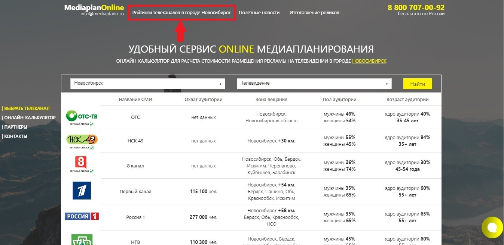The width and height of the screenshot is (504, 245).
Task: Click the Первый канал channel name
Action: click(135, 192)
